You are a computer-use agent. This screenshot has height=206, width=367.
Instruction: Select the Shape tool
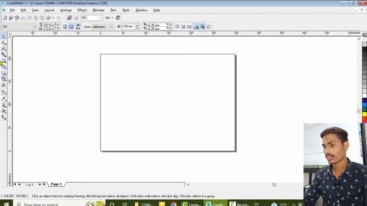pos(3,42)
